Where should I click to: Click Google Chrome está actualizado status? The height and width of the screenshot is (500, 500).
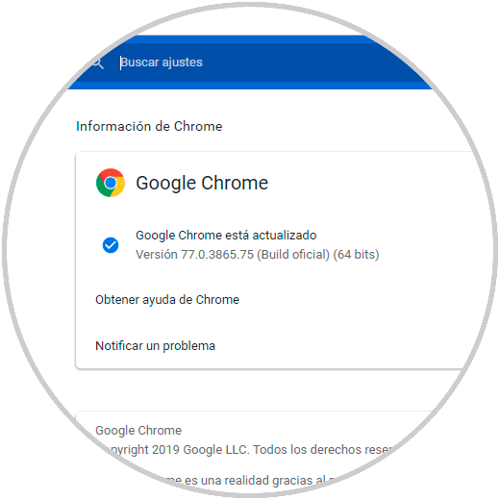[x=226, y=236]
